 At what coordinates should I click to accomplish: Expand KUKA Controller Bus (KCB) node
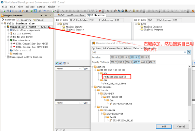11,44
